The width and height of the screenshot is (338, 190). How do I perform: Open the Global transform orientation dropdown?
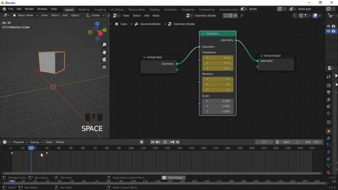coord(95,15)
